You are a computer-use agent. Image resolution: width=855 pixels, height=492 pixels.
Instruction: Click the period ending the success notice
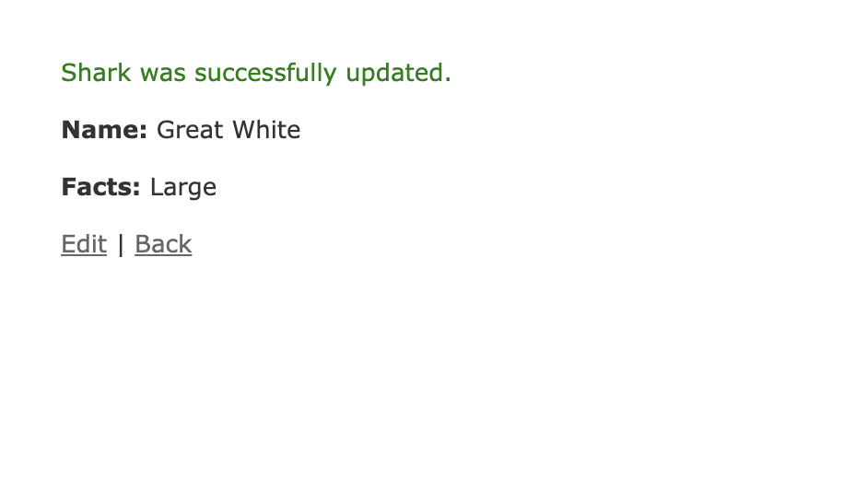click(448, 80)
